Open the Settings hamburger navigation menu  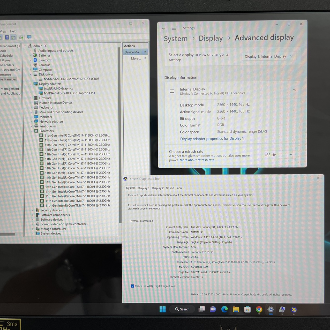(x=174, y=28)
